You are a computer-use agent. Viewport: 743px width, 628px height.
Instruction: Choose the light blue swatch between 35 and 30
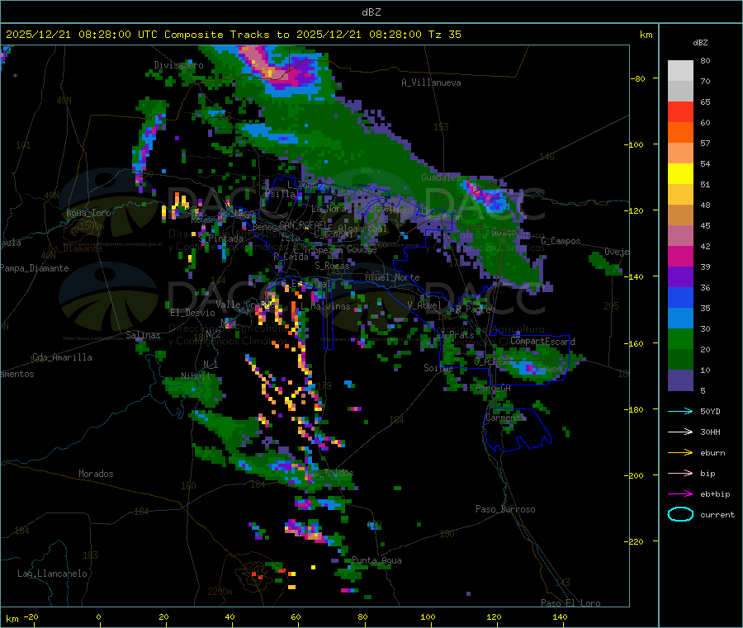click(x=680, y=319)
